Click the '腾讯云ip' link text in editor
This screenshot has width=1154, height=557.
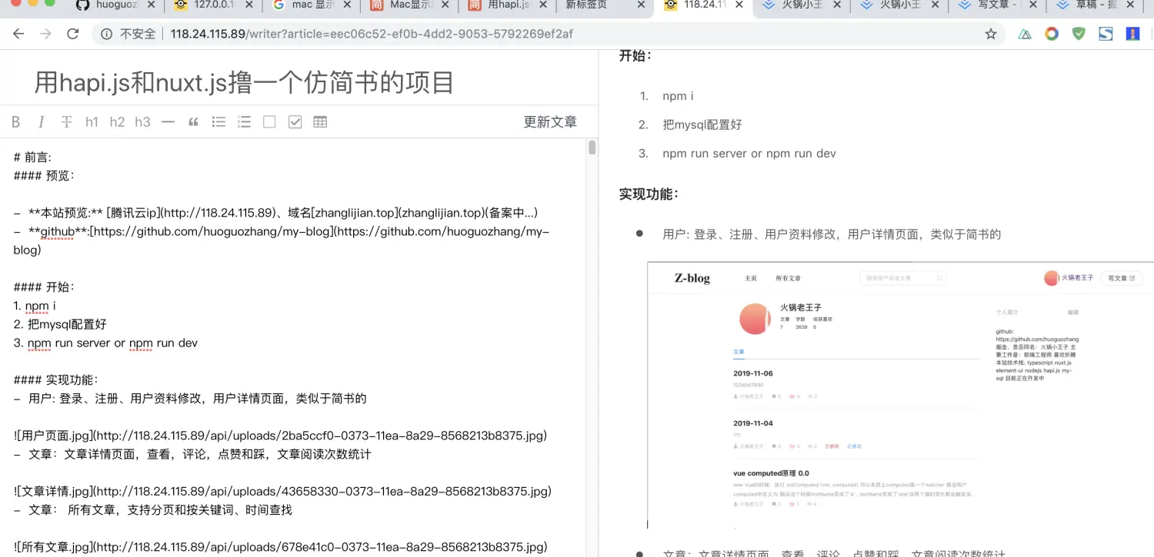(136, 212)
